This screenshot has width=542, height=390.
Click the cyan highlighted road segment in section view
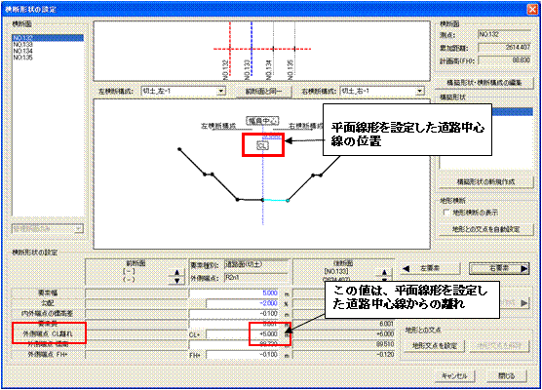(276, 200)
